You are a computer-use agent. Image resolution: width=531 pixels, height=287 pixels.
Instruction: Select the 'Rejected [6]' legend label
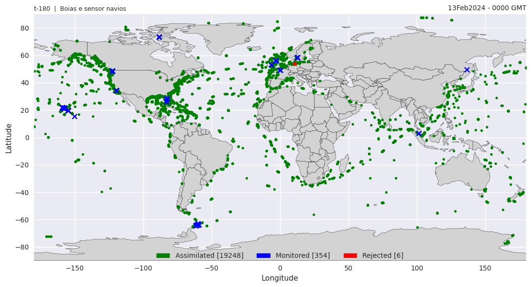point(383,255)
